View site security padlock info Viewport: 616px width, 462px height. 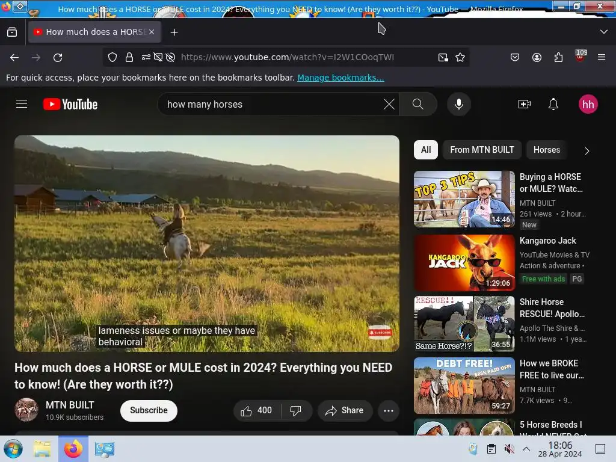(x=129, y=57)
